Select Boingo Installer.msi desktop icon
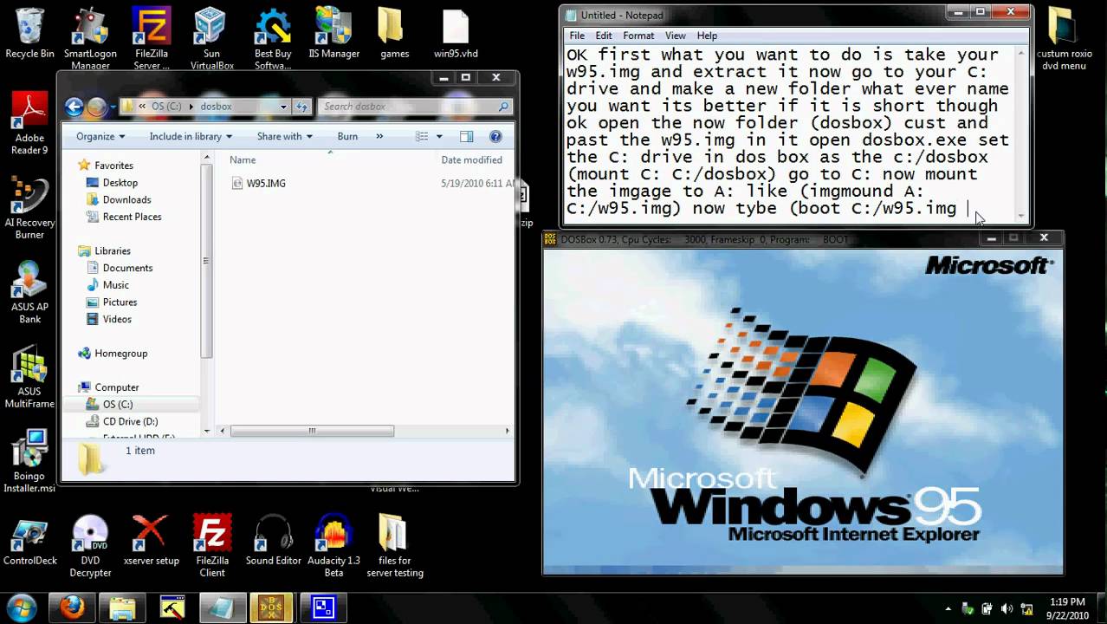The image size is (1107, 624). coord(29,462)
